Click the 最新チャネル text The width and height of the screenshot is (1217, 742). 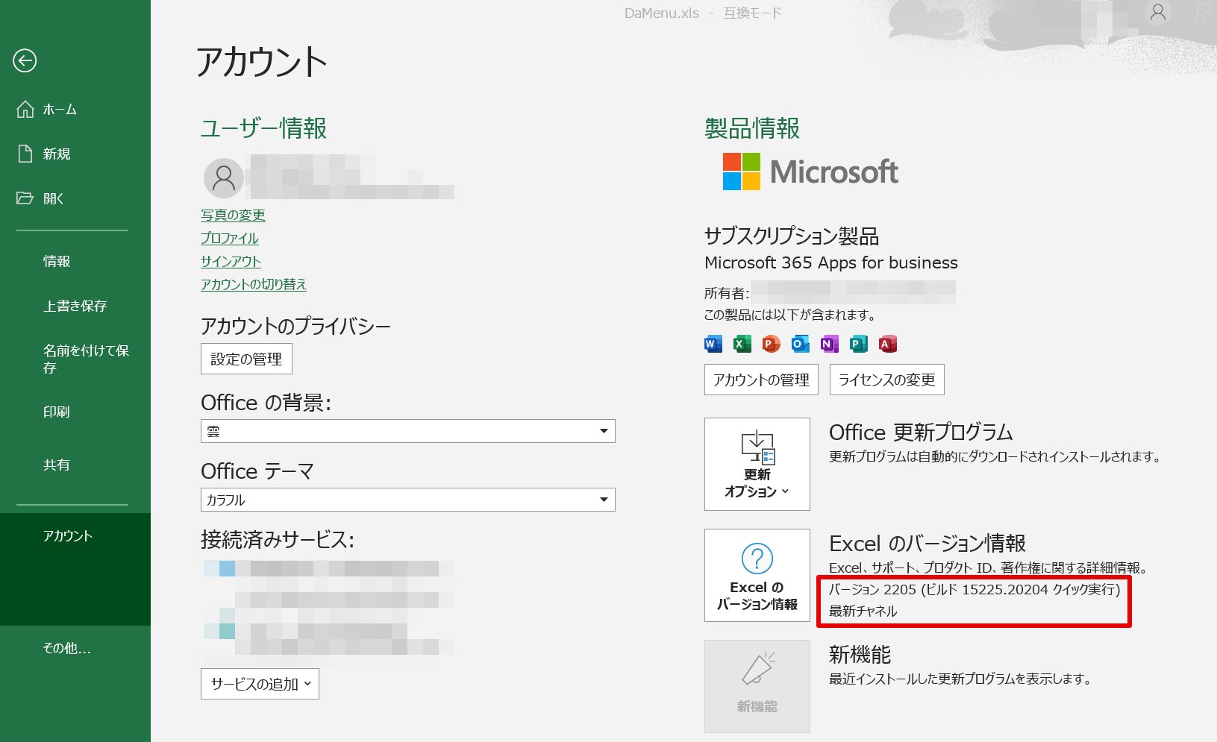(x=863, y=611)
